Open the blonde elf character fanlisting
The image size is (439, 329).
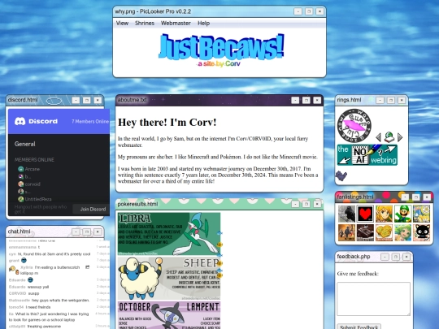[x=384, y=214]
